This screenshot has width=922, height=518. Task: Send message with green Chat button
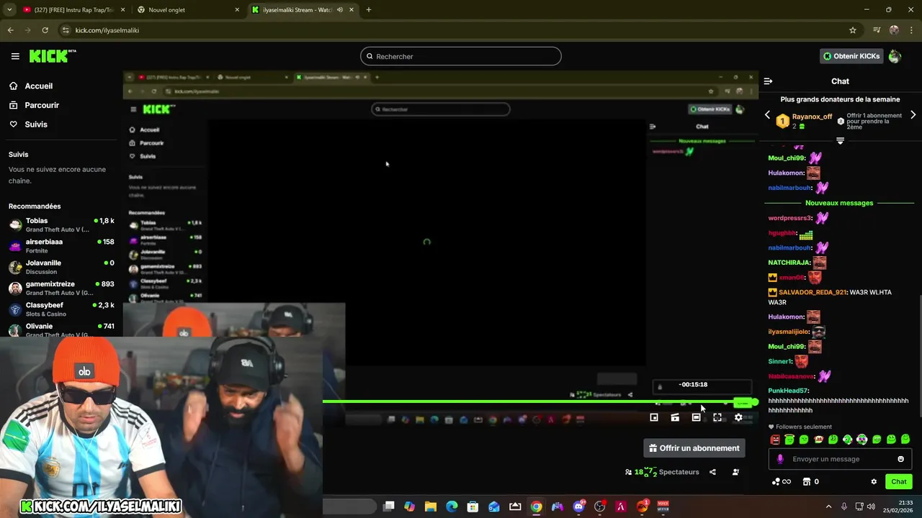[899, 482]
